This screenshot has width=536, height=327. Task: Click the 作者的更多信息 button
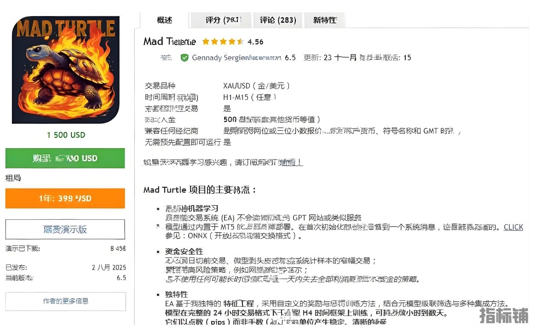point(65,301)
